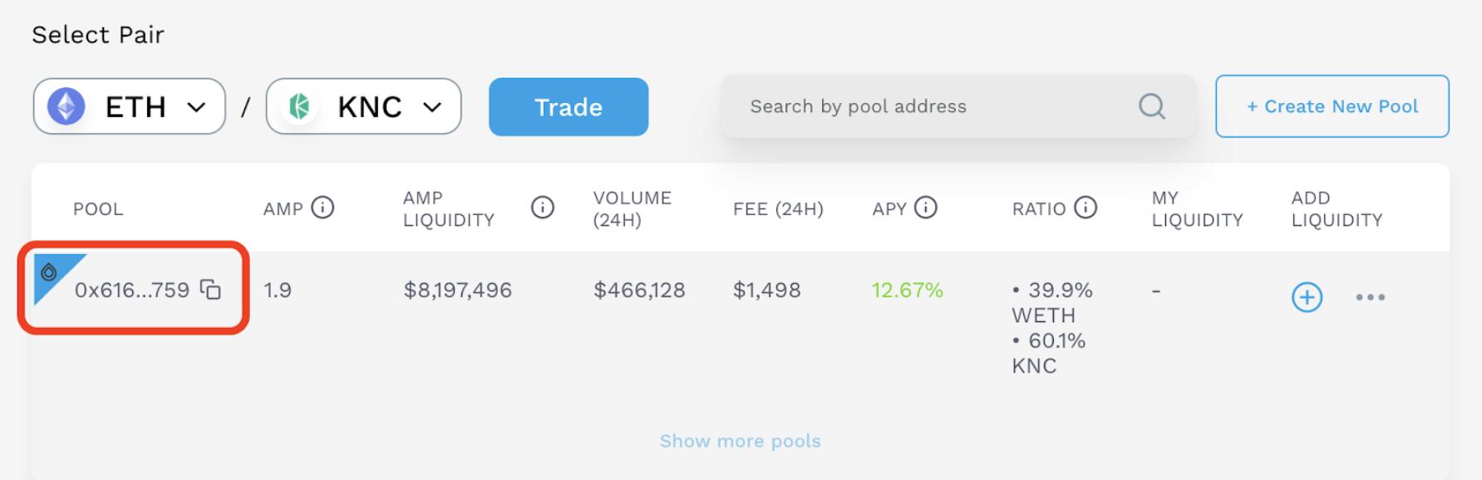1482x480 pixels.
Task: Expand the ETH token dropdown
Action: [130, 106]
